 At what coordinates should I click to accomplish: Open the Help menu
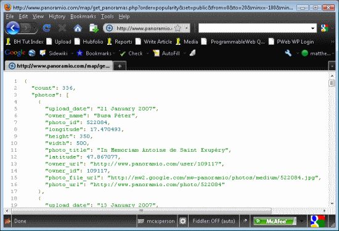tap(124, 17)
